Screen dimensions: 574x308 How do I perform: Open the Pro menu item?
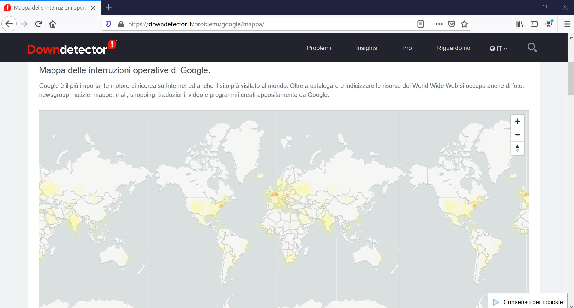click(x=407, y=48)
